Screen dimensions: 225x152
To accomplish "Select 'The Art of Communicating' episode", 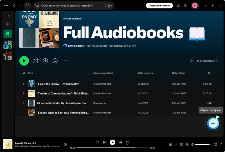I will [x=63, y=94].
